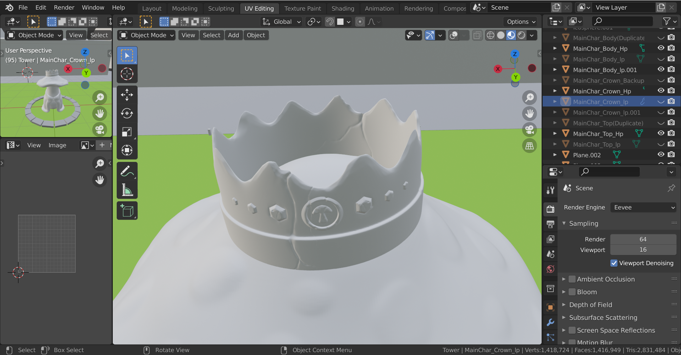This screenshot has width=681, height=355.
Task: Toggle snapping magnet in header
Action: pyautogui.click(x=330, y=22)
